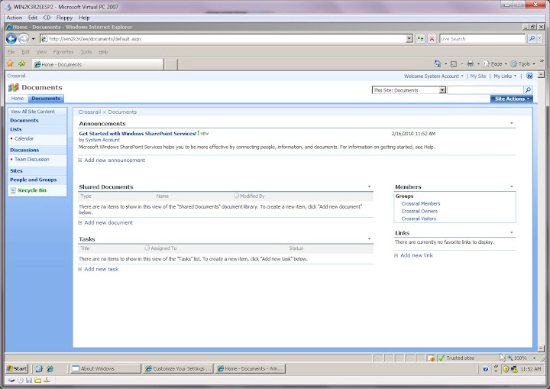Open the IE Tools menu bar item
The width and height of the screenshot is (550, 389).
[x=86, y=52]
